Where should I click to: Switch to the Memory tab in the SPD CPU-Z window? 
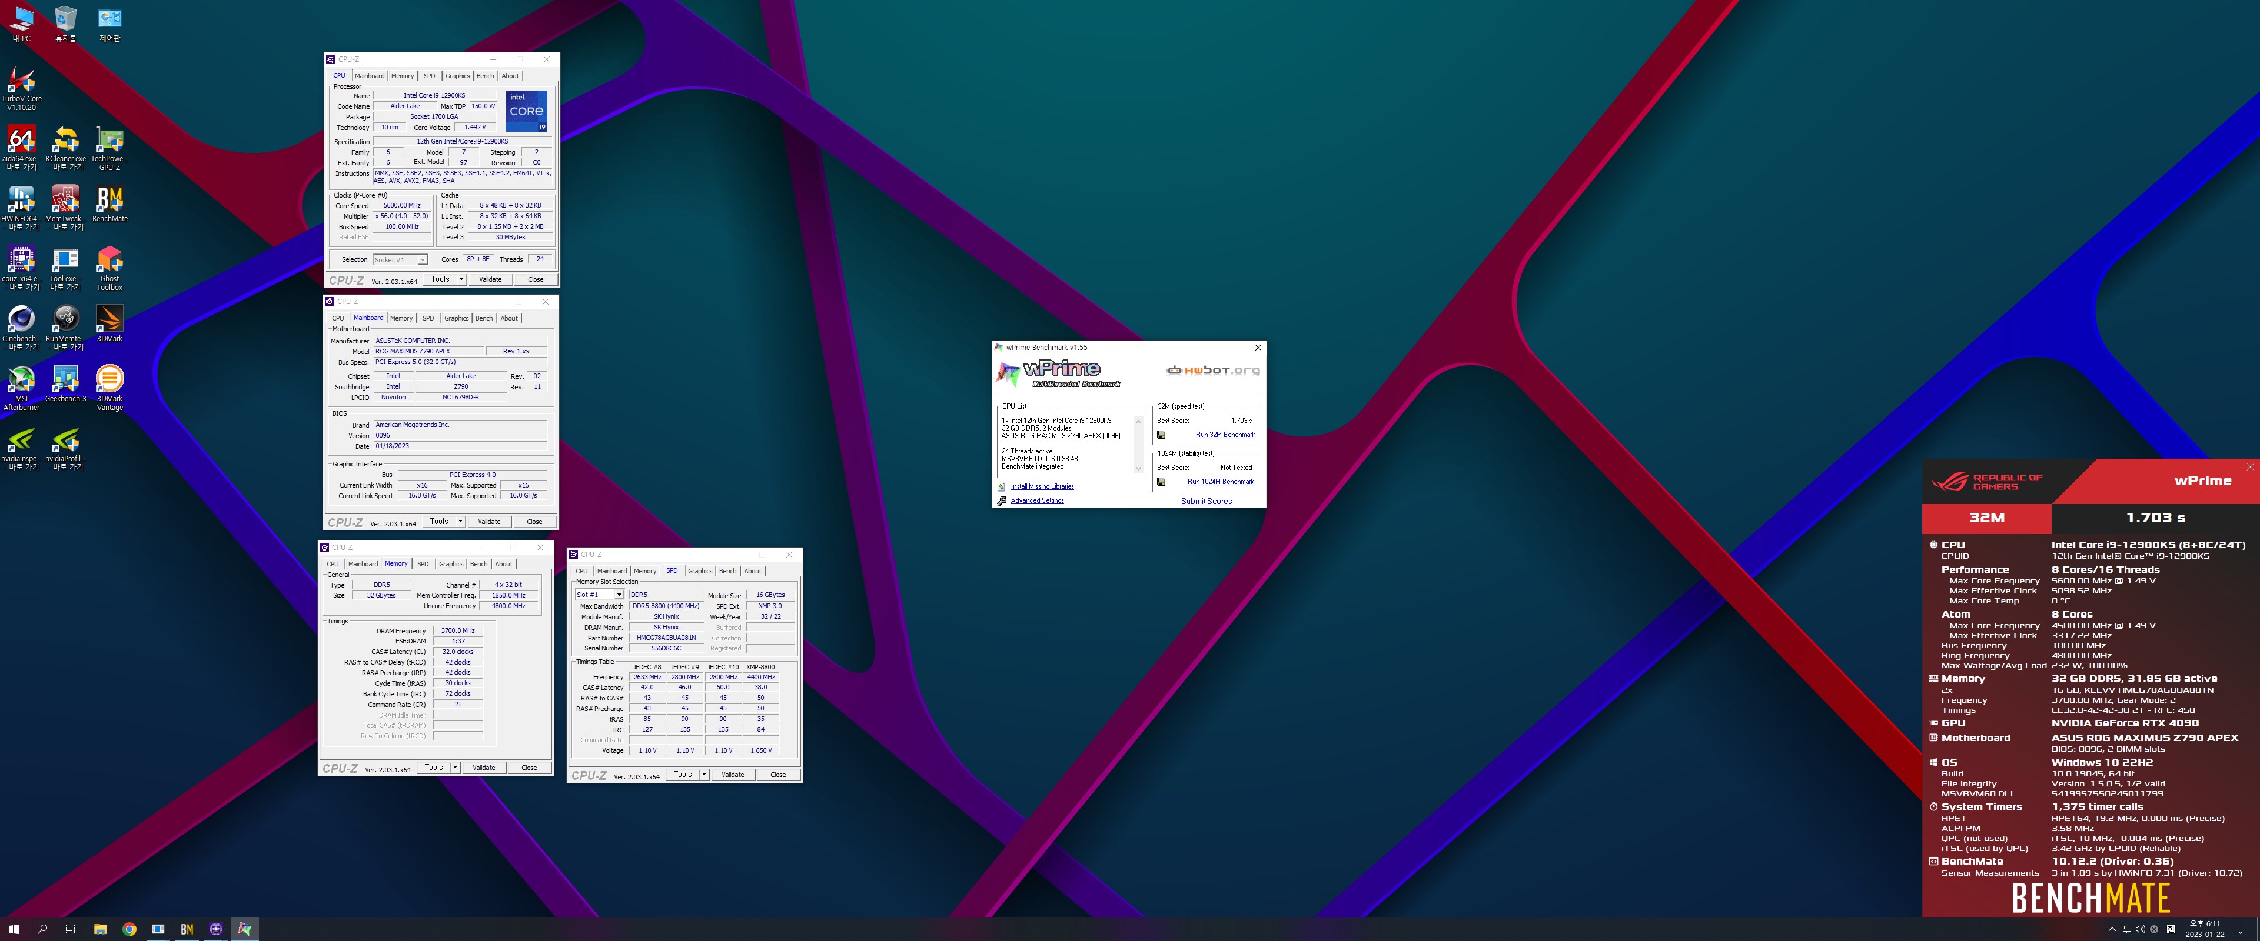[645, 571]
